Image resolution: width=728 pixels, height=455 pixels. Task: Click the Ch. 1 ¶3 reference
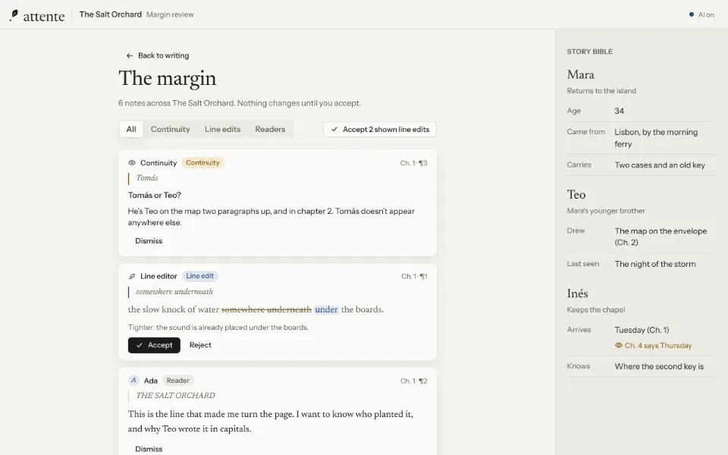pos(414,163)
